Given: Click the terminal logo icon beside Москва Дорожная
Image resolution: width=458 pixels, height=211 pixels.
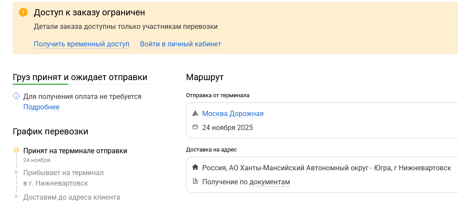Looking at the screenshot, I should (x=195, y=114).
